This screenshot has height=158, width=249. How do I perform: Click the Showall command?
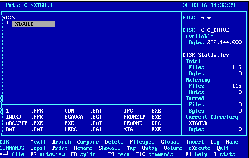pos(109,148)
